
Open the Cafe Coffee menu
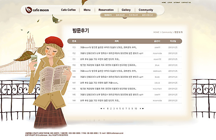pyautogui.click(x=68, y=10)
